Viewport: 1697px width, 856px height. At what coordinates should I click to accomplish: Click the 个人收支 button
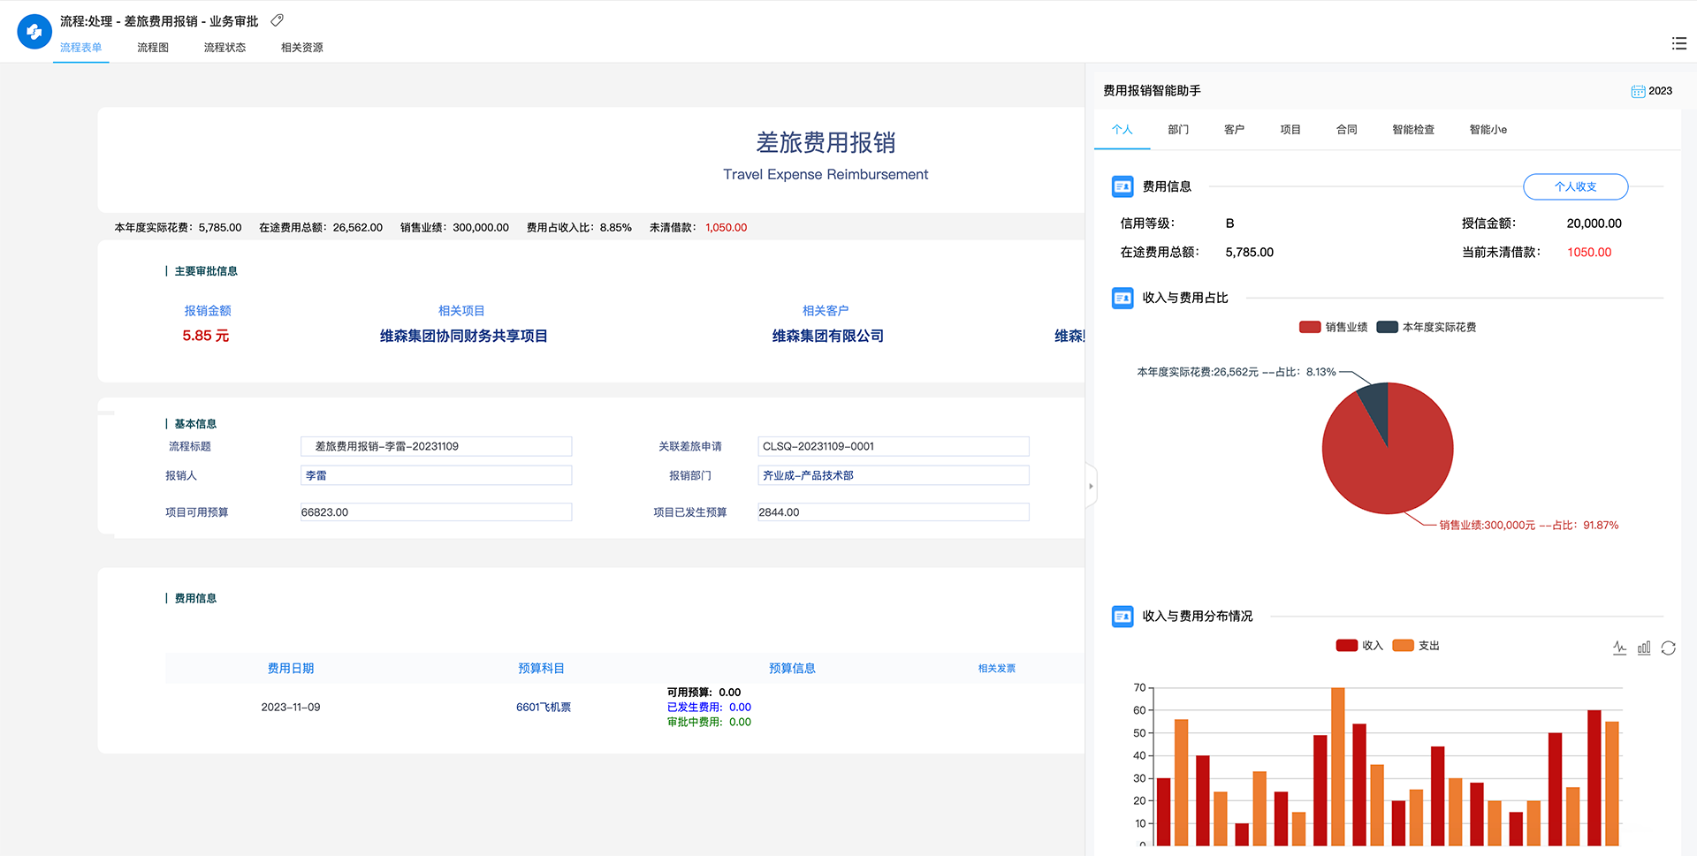point(1576,186)
